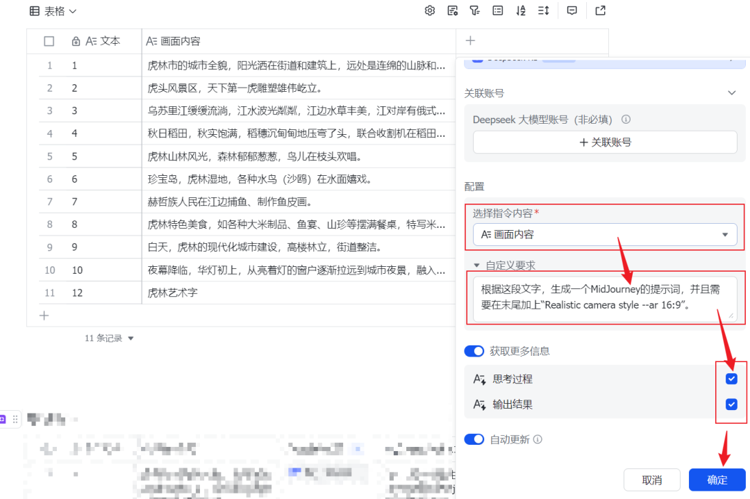Open the filter icon in the toolbar
The image size is (750, 499).
(475, 10)
